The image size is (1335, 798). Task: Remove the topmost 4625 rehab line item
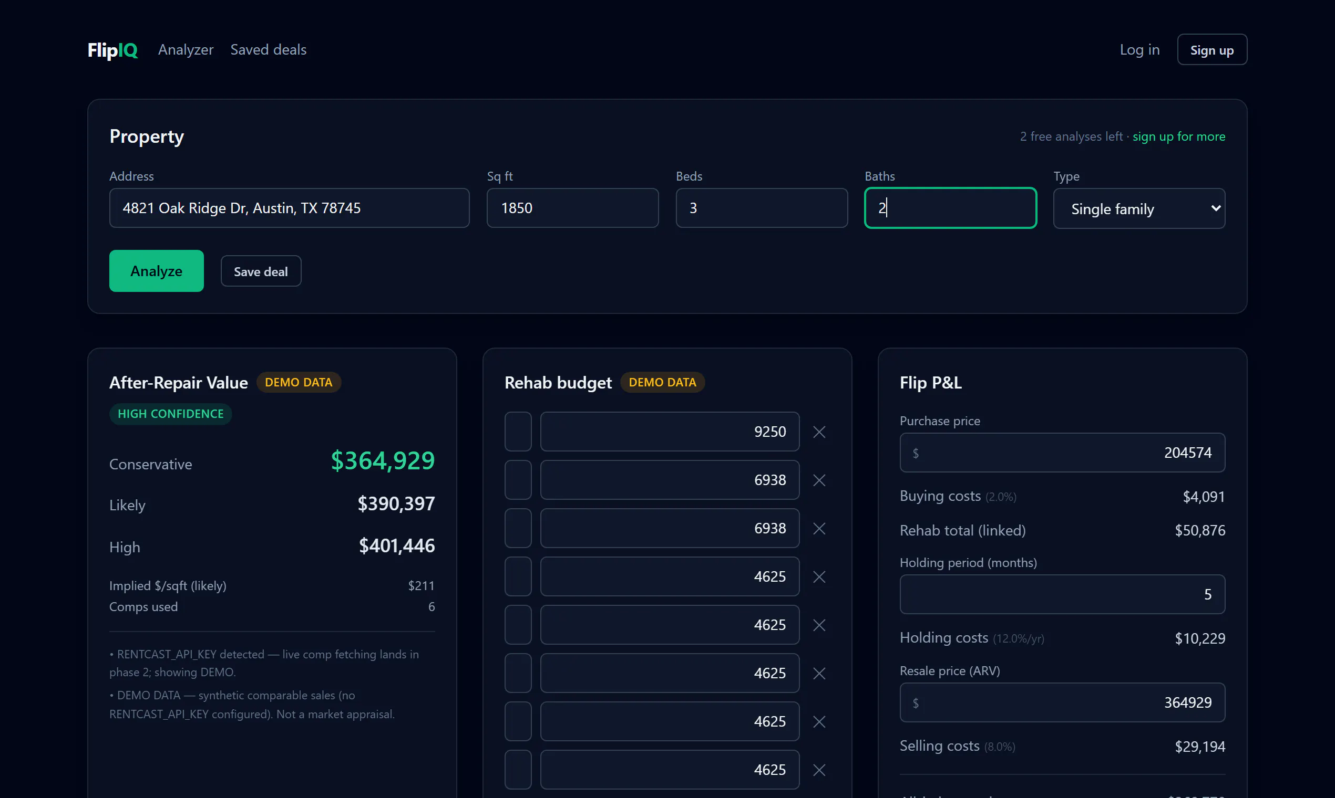pos(819,577)
